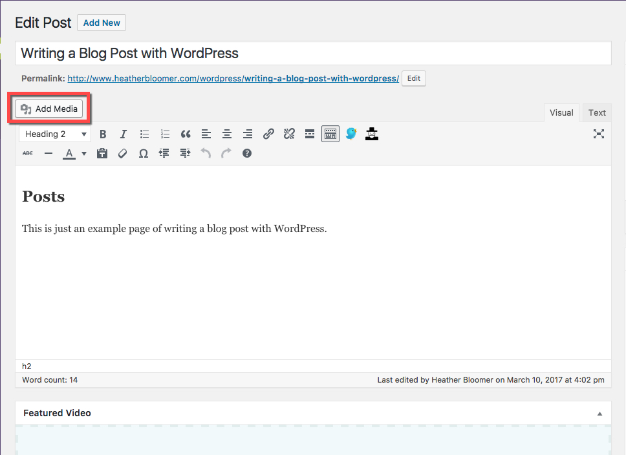Screen dimensions: 626x455
Task: Insert a bulleted list
Action: point(144,134)
